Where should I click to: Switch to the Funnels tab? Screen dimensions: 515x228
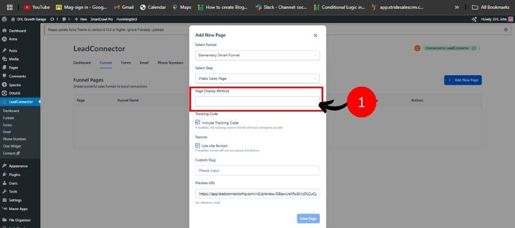pyautogui.click(x=106, y=63)
